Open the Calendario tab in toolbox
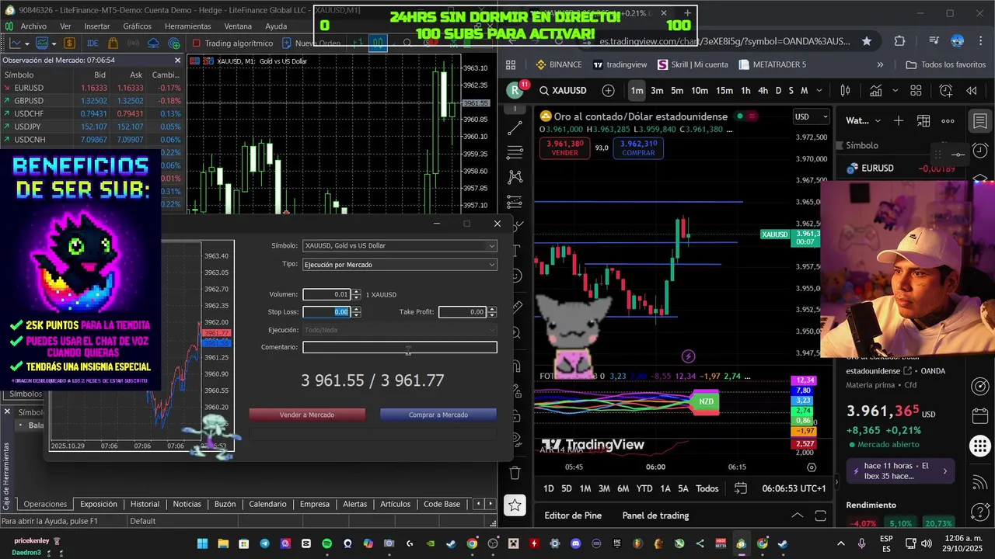The height and width of the screenshot is (559, 995). tap(267, 504)
